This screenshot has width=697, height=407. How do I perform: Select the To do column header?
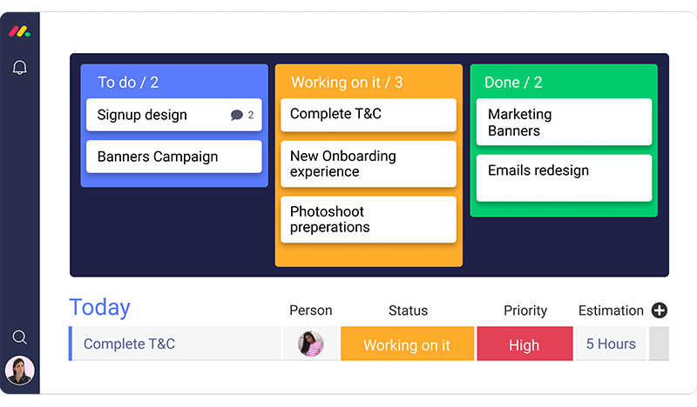128,83
